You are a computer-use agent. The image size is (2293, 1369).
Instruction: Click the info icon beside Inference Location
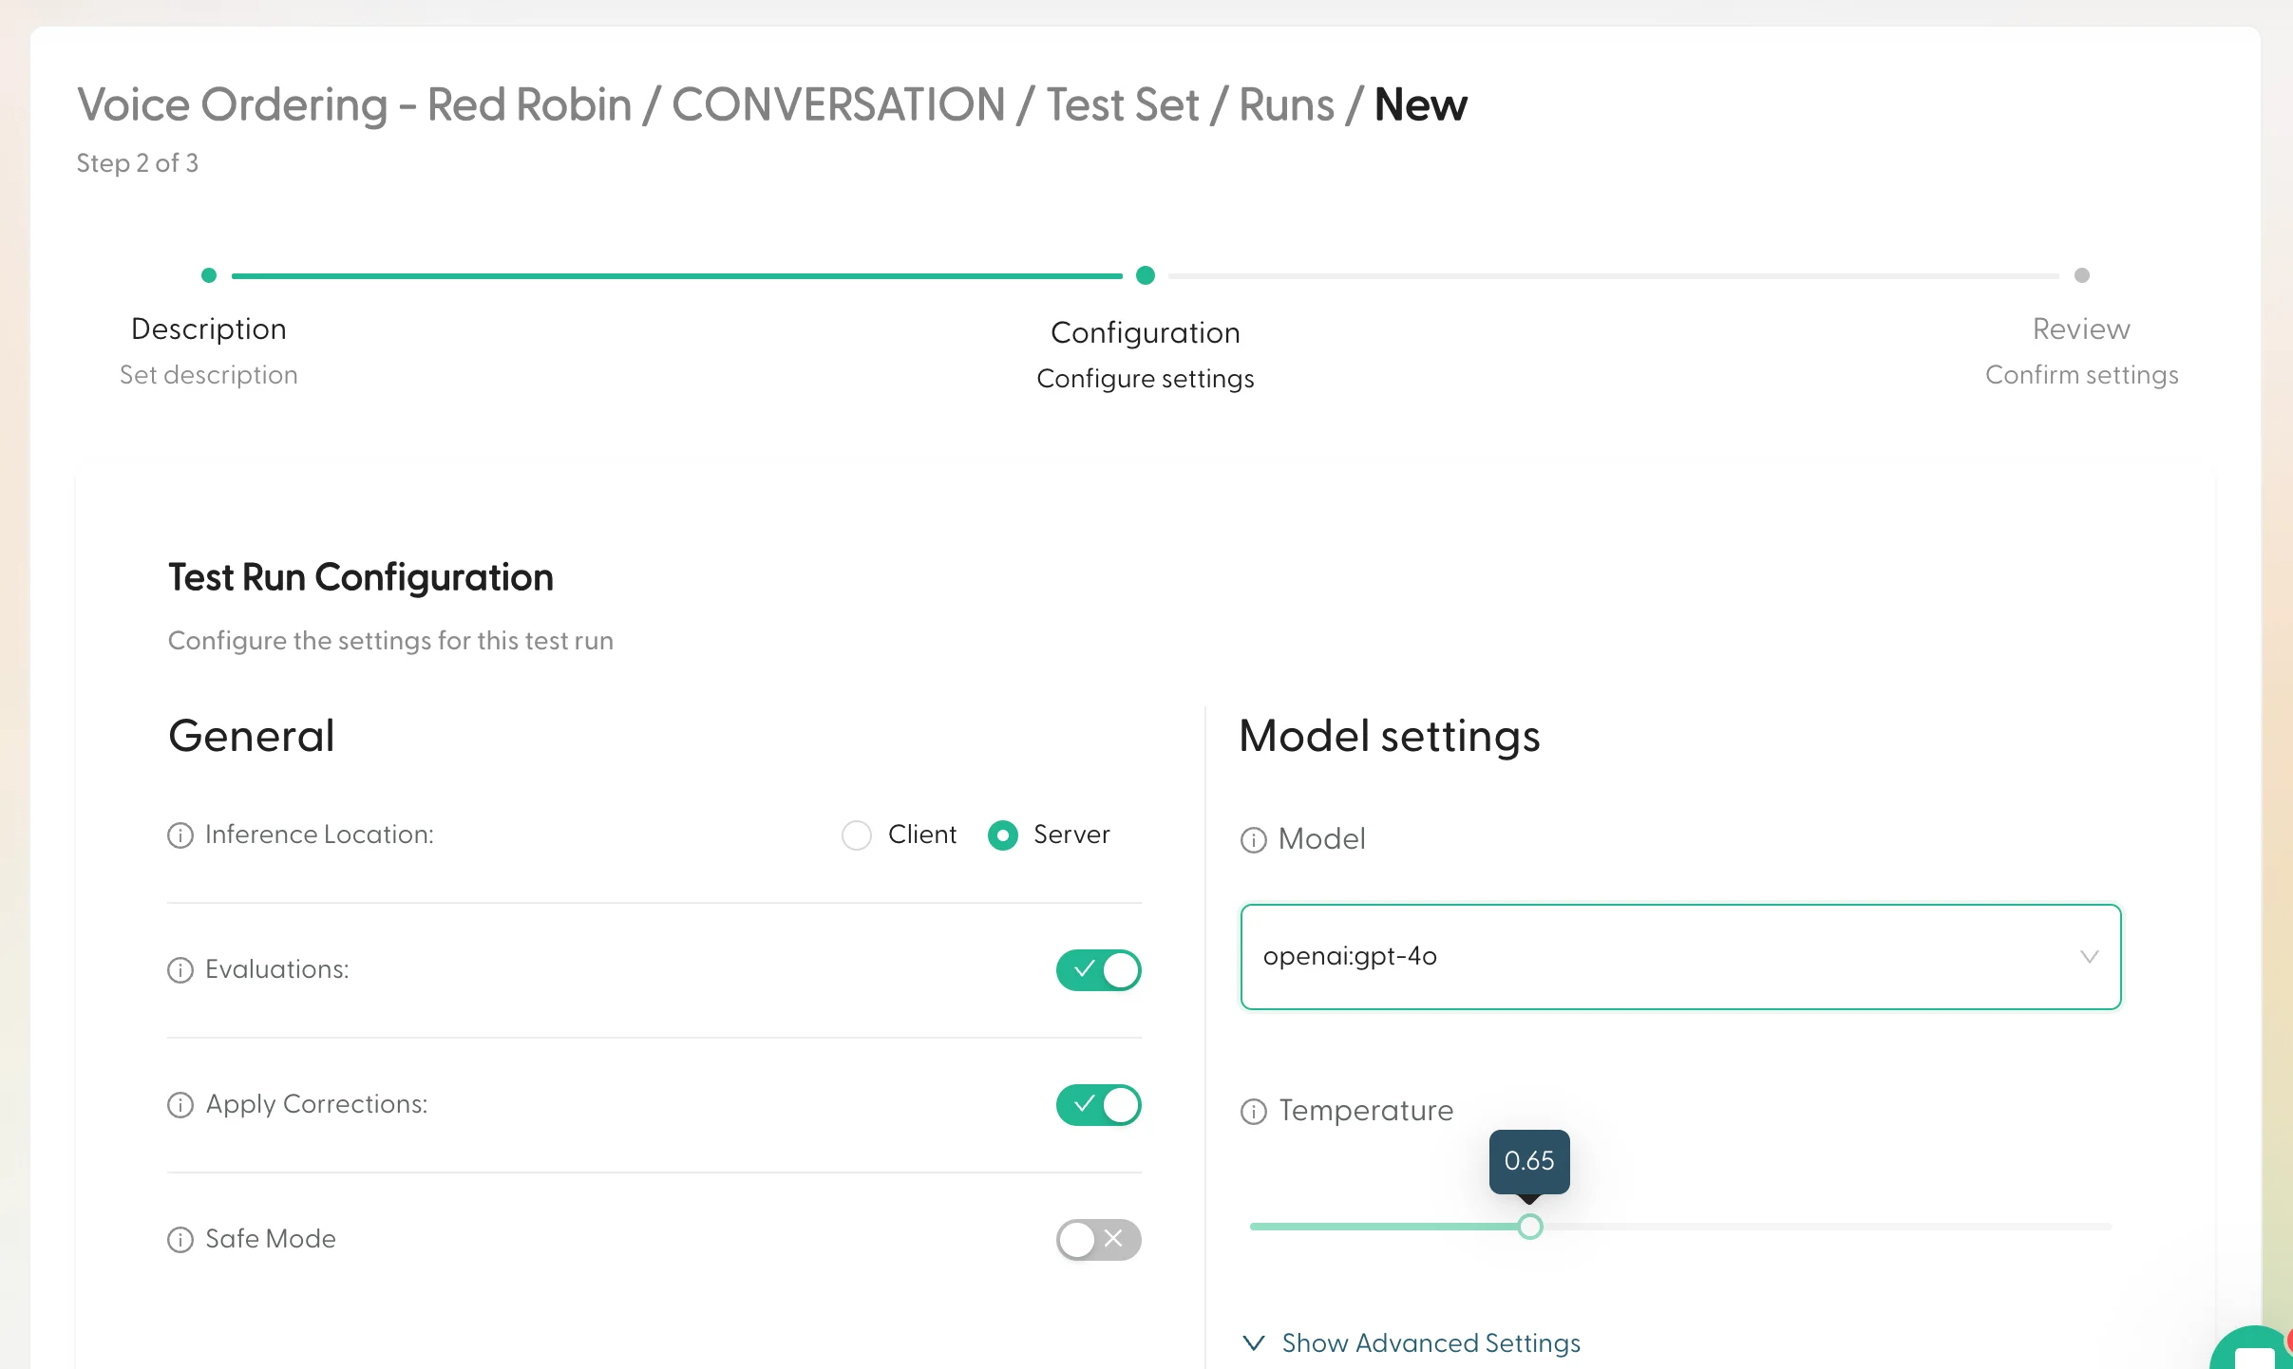[x=181, y=835]
